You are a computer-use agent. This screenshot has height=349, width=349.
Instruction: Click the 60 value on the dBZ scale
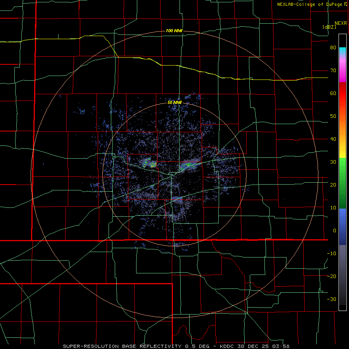click(x=333, y=93)
